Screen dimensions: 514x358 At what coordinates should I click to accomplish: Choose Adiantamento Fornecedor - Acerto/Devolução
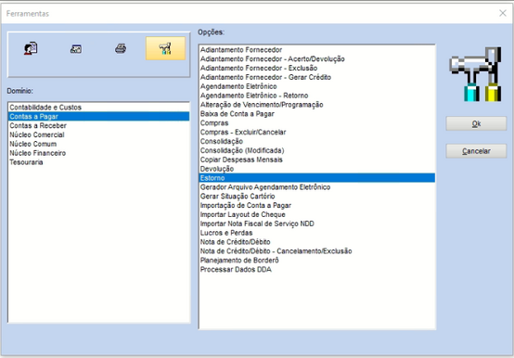tap(317, 59)
